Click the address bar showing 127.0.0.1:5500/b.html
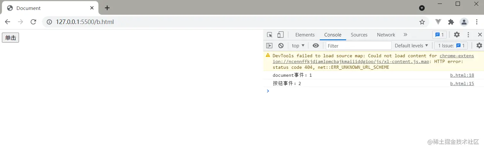 coord(236,22)
